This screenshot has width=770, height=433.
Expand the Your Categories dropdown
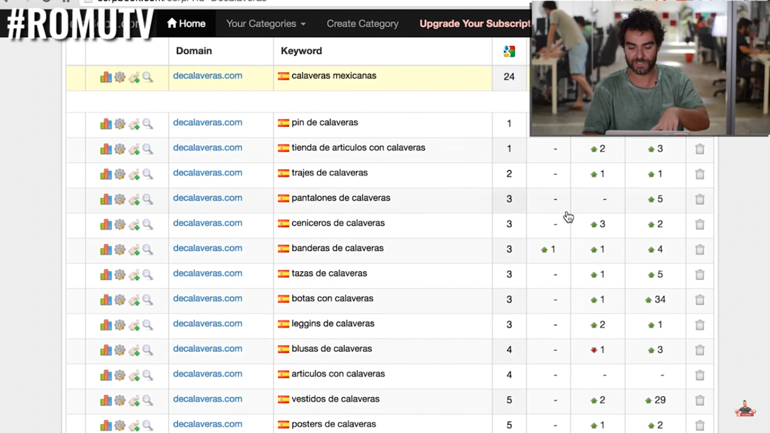[265, 24]
